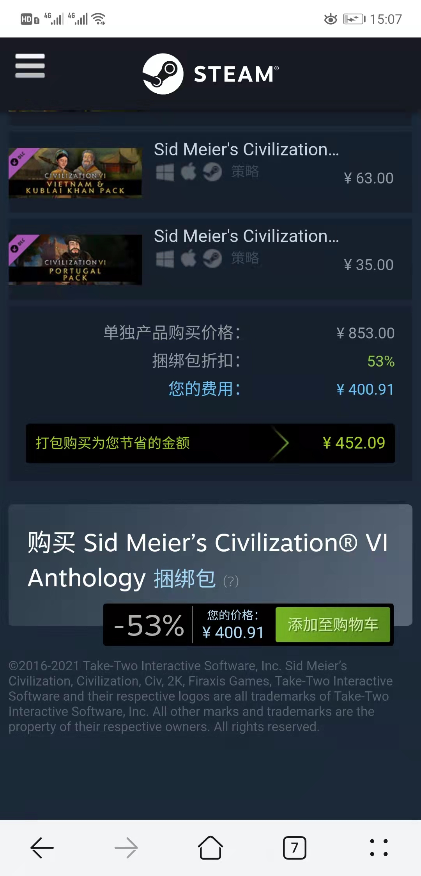Screen dimensions: 421x876
Task: Open the browser home page
Action: pos(210,848)
